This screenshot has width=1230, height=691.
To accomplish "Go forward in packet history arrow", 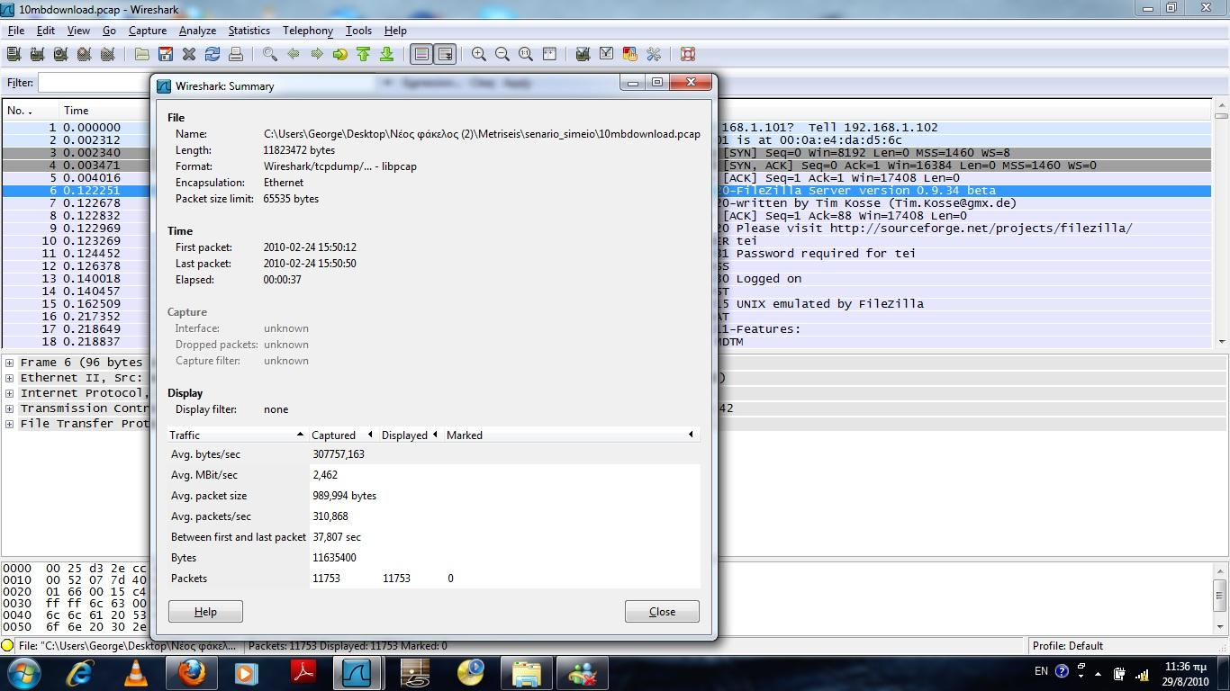I will coord(317,54).
